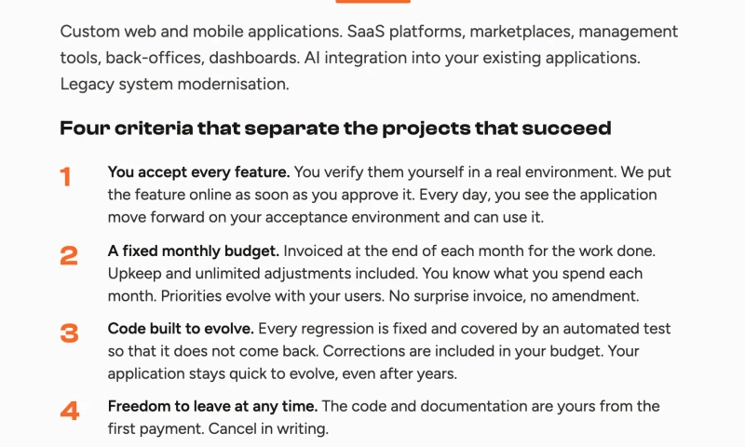Click 'application stays quick to evolve' line
Image resolution: width=745 pixels, height=447 pixels.
(223, 373)
